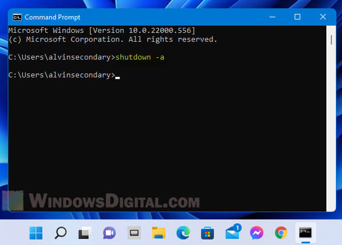
Task: Click the blinking cursor at the last prompt
Action: point(118,77)
